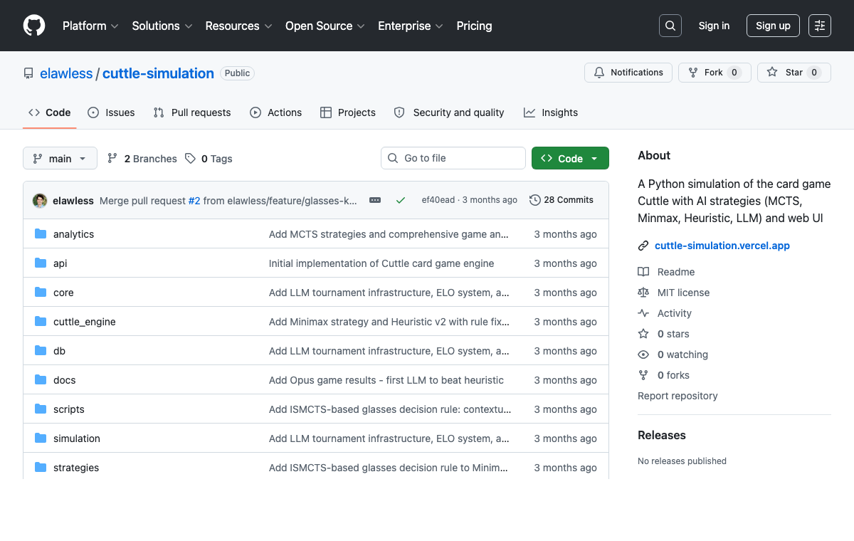Open the GitHub homepage logo
The image size is (854, 541).
[34, 26]
